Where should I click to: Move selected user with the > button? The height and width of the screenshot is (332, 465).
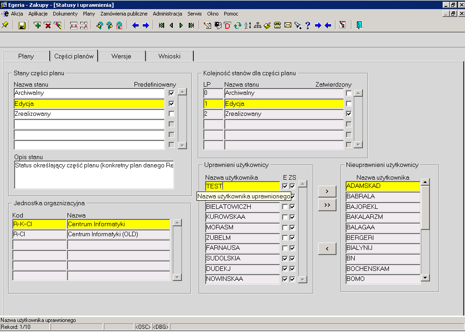pos(327,192)
